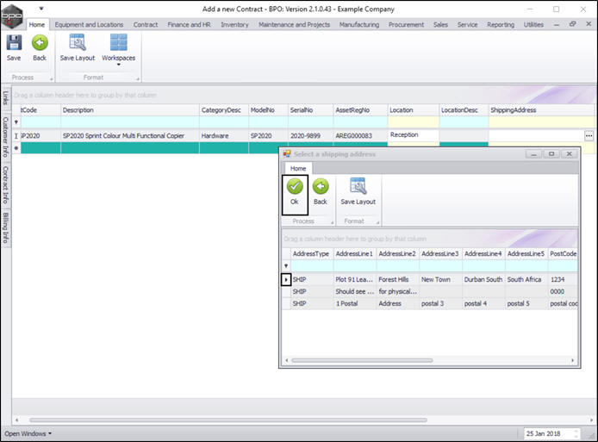
Task: Open the Inventory ribbon tab
Action: pyautogui.click(x=234, y=25)
